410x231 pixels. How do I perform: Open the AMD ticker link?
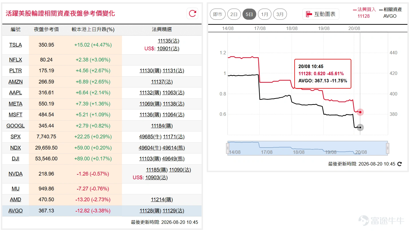click(x=15, y=200)
